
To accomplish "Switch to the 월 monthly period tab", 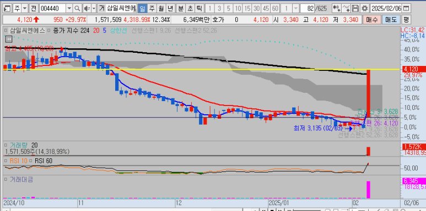I will tap(161, 8).
